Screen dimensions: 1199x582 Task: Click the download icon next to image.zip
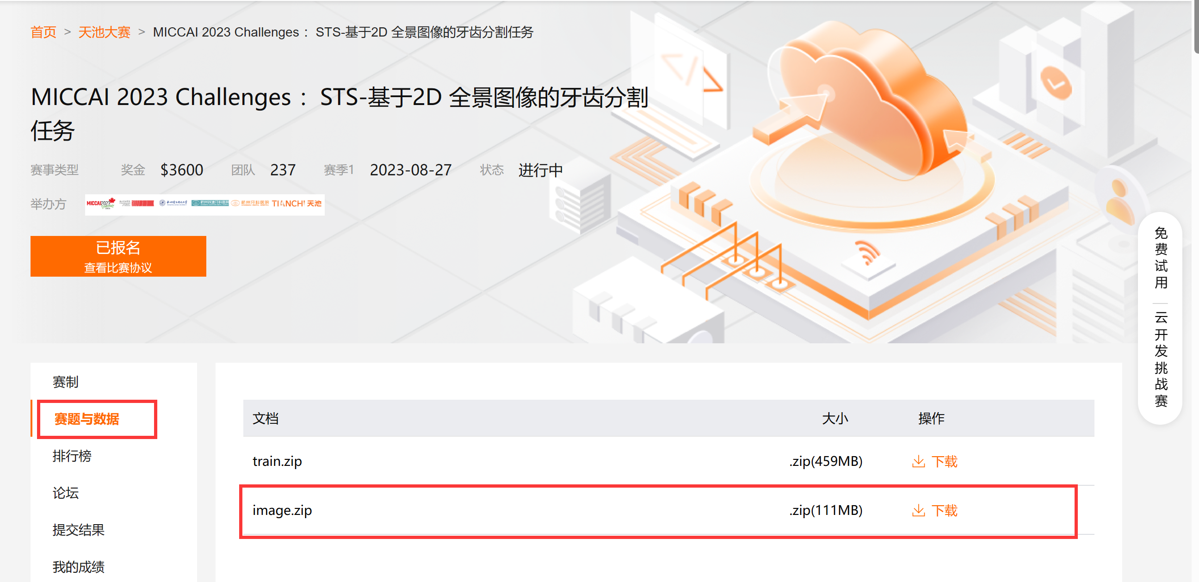tap(919, 510)
